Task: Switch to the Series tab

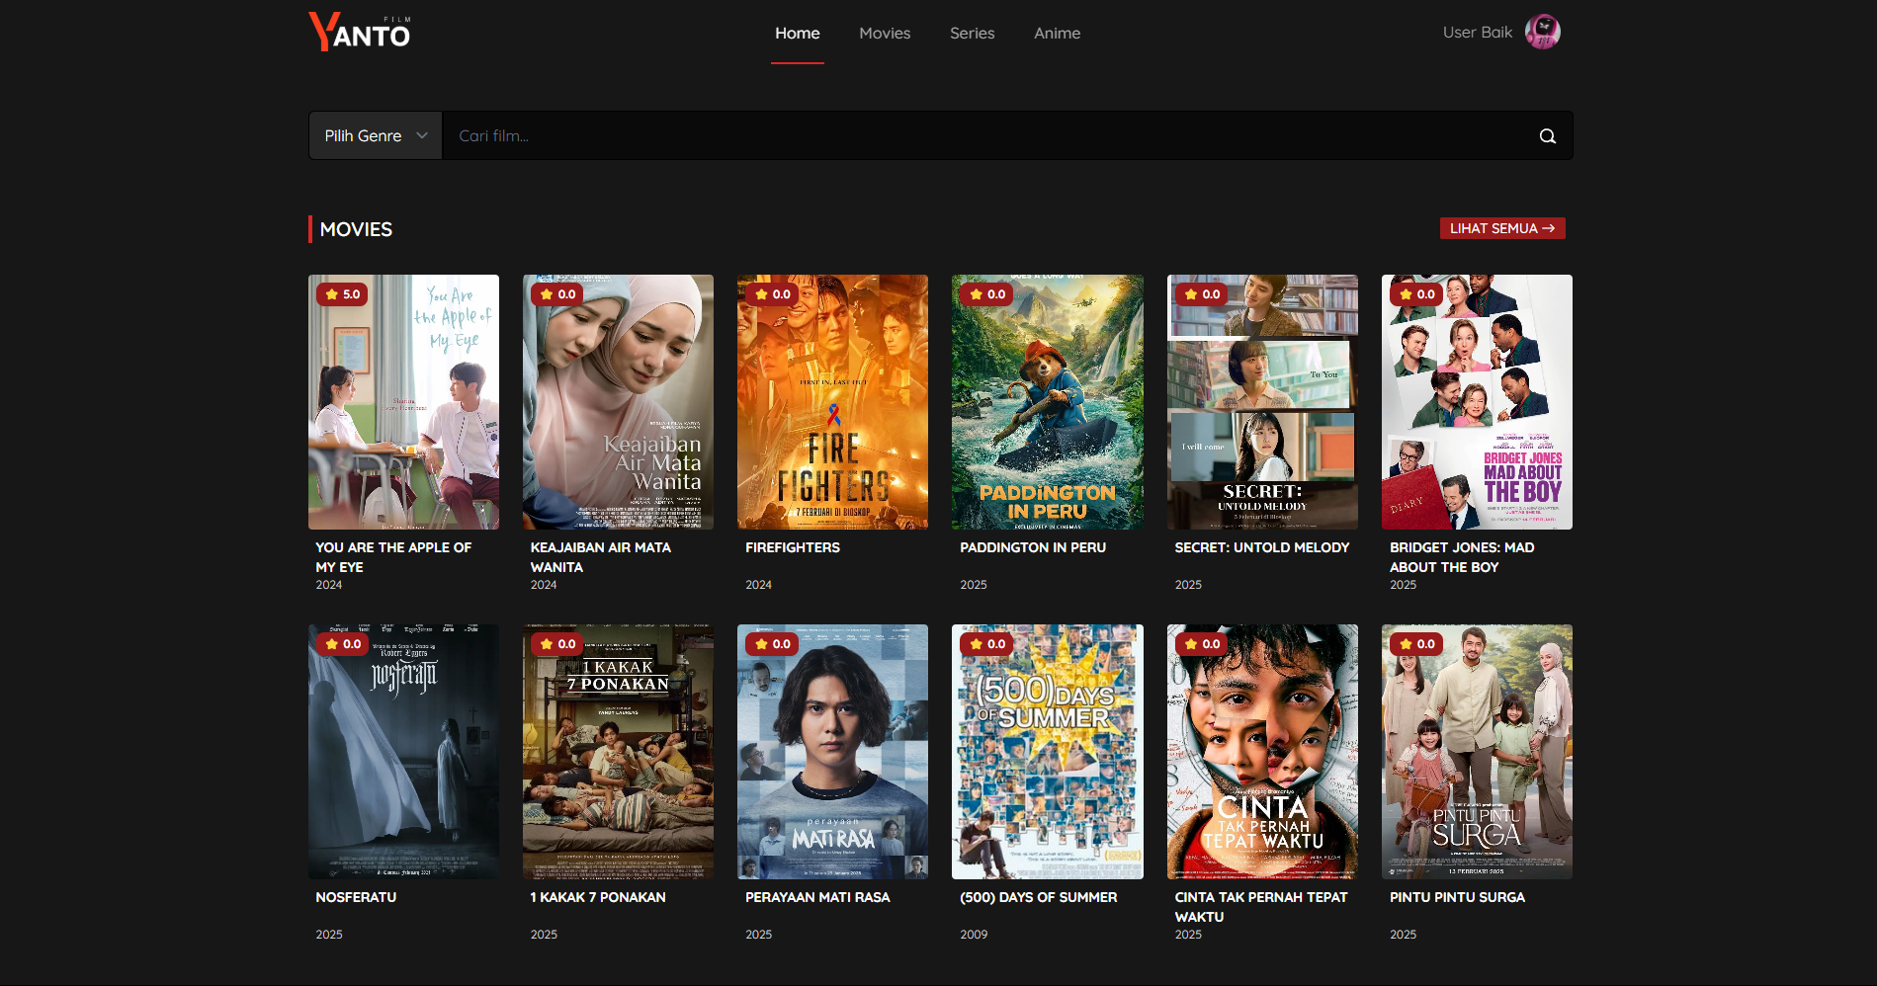Action: tap(972, 34)
